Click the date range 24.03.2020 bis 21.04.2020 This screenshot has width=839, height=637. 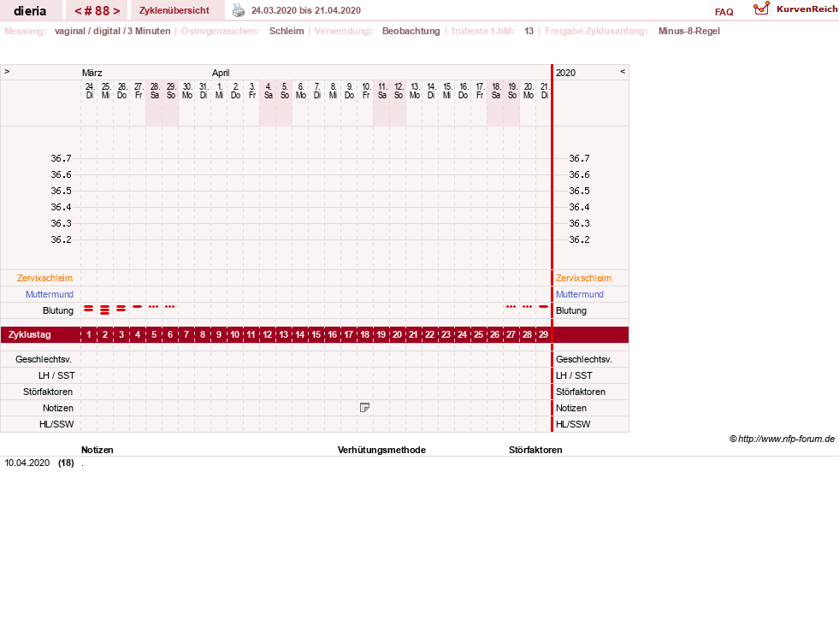pos(306,10)
